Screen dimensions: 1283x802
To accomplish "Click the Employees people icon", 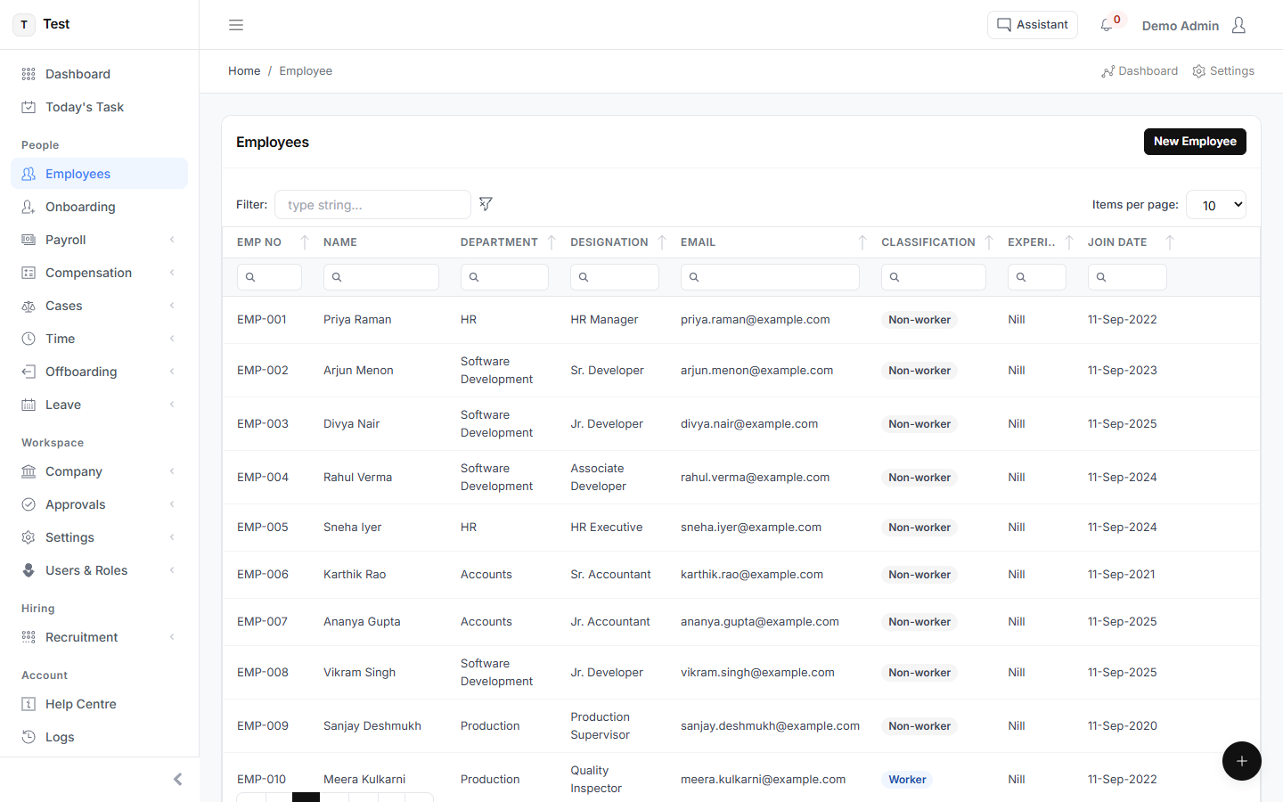I will 29,174.
